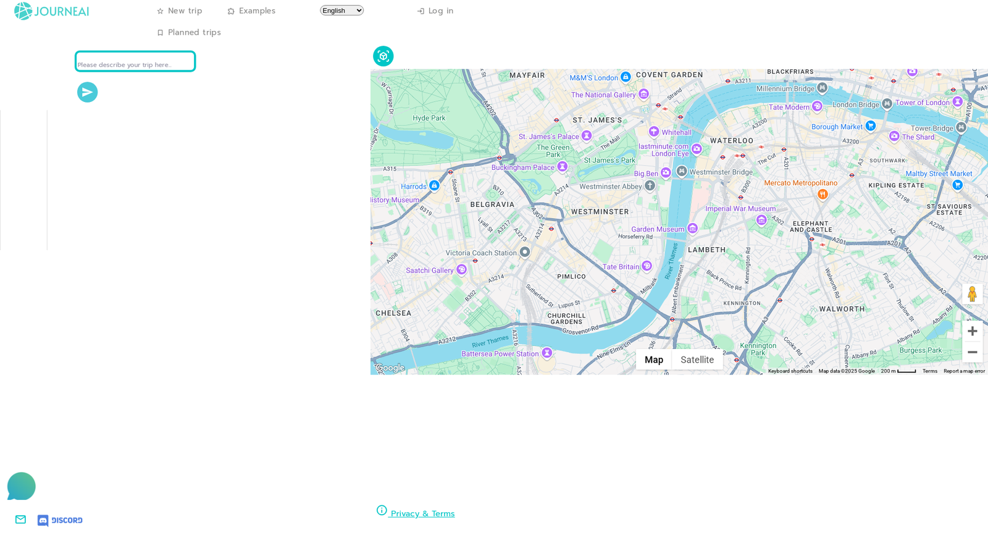988x556 pixels.
Task: Select the Borough Market marker
Action: coord(871,126)
